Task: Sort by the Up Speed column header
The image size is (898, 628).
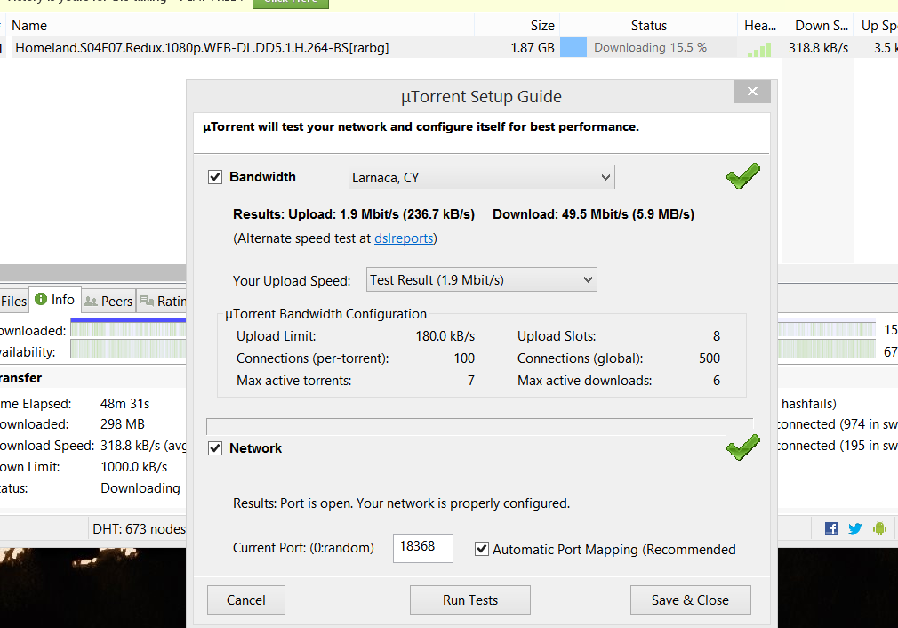Action: (x=877, y=26)
